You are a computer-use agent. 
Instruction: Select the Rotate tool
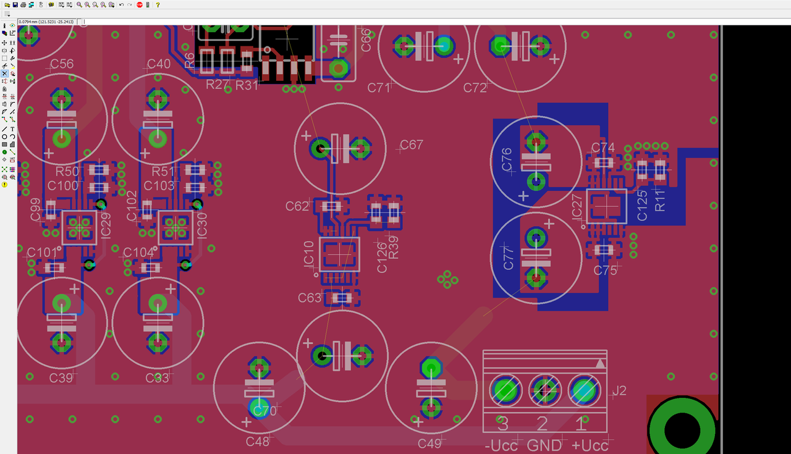[12, 50]
